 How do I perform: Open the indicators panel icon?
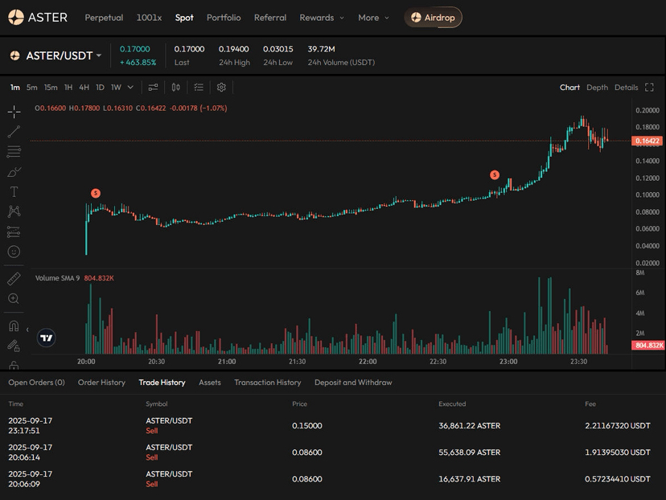[x=153, y=88]
